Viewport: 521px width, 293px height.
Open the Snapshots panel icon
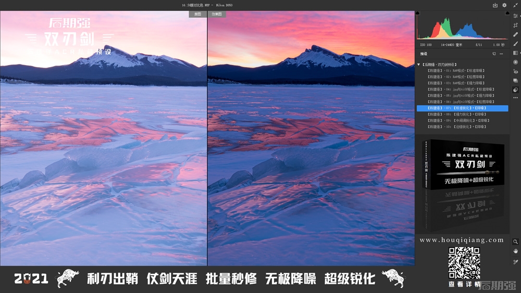pos(515,81)
